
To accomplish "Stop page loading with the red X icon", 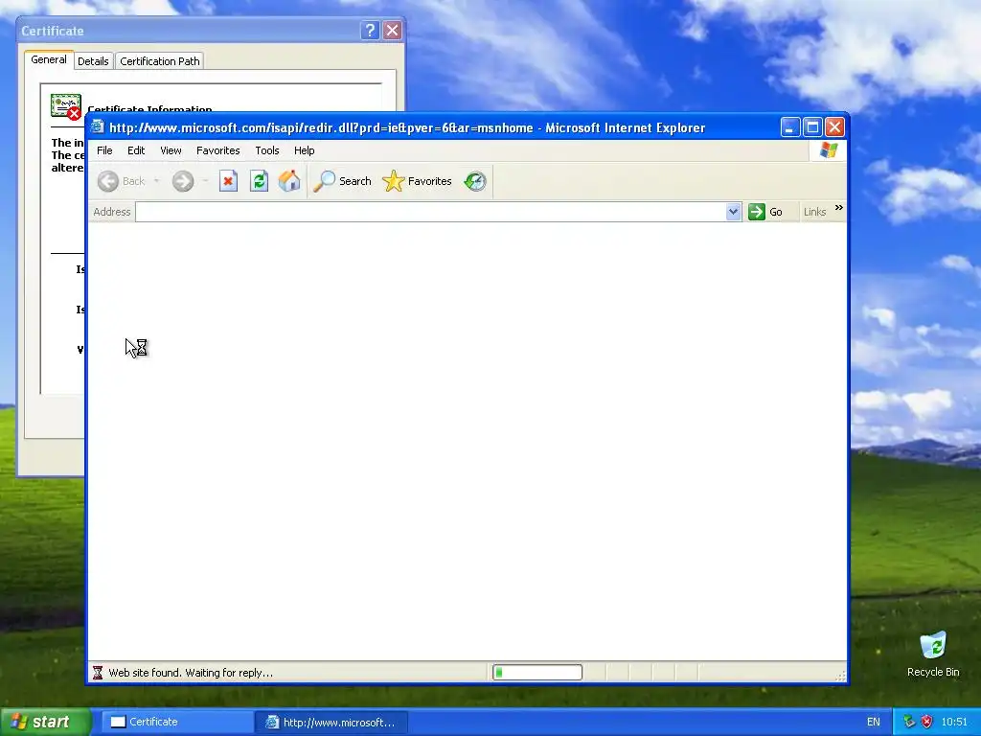I will coord(228,181).
